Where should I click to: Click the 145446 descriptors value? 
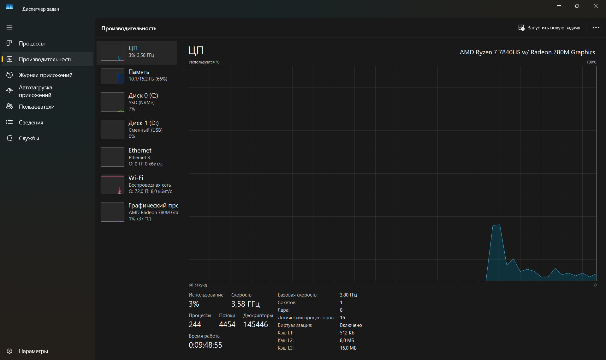(x=256, y=324)
